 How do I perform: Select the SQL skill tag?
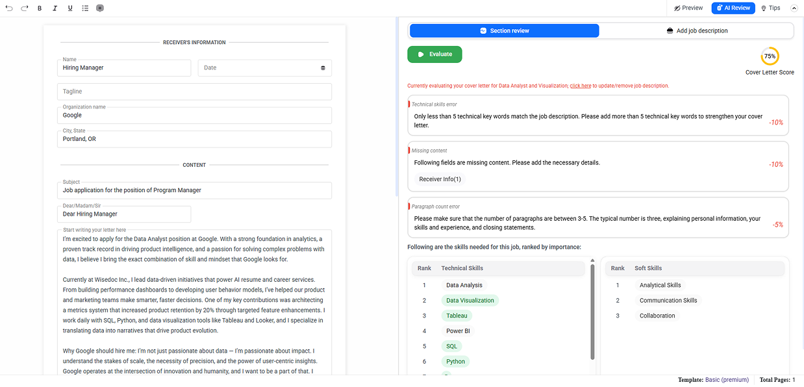[452, 346]
